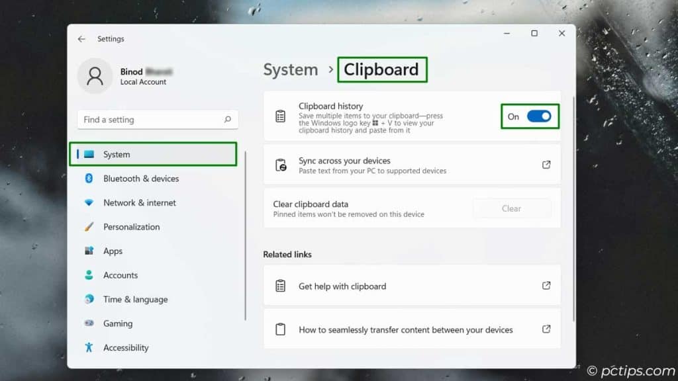Click the Time & language globe icon
The height and width of the screenshot is (381, 678).
88,299
